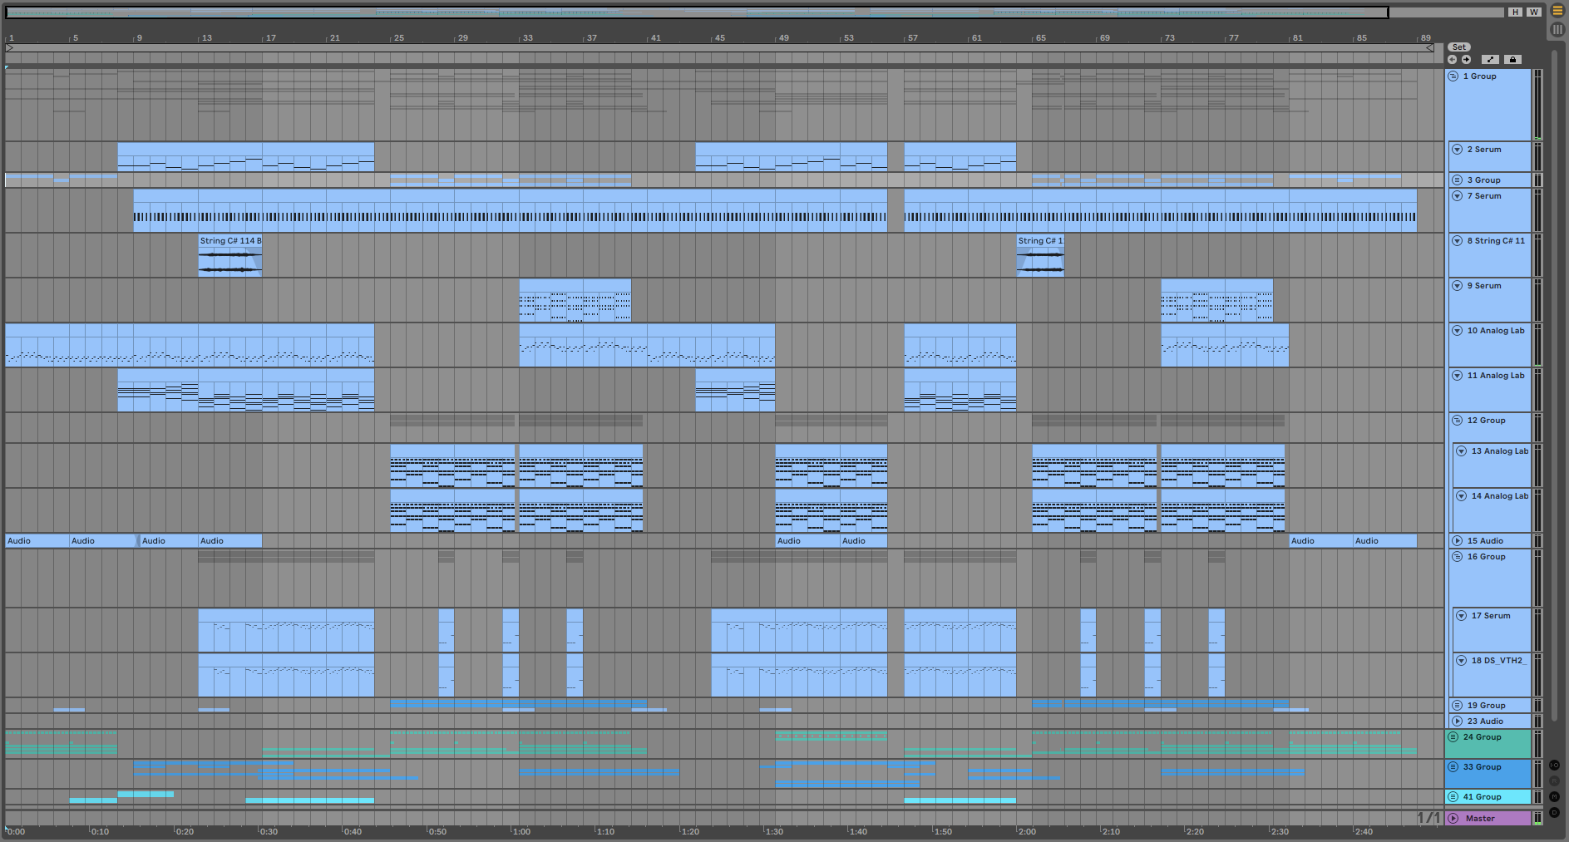
Task: Select the "24 Group" track name
Action: [x=1483, y=737]
